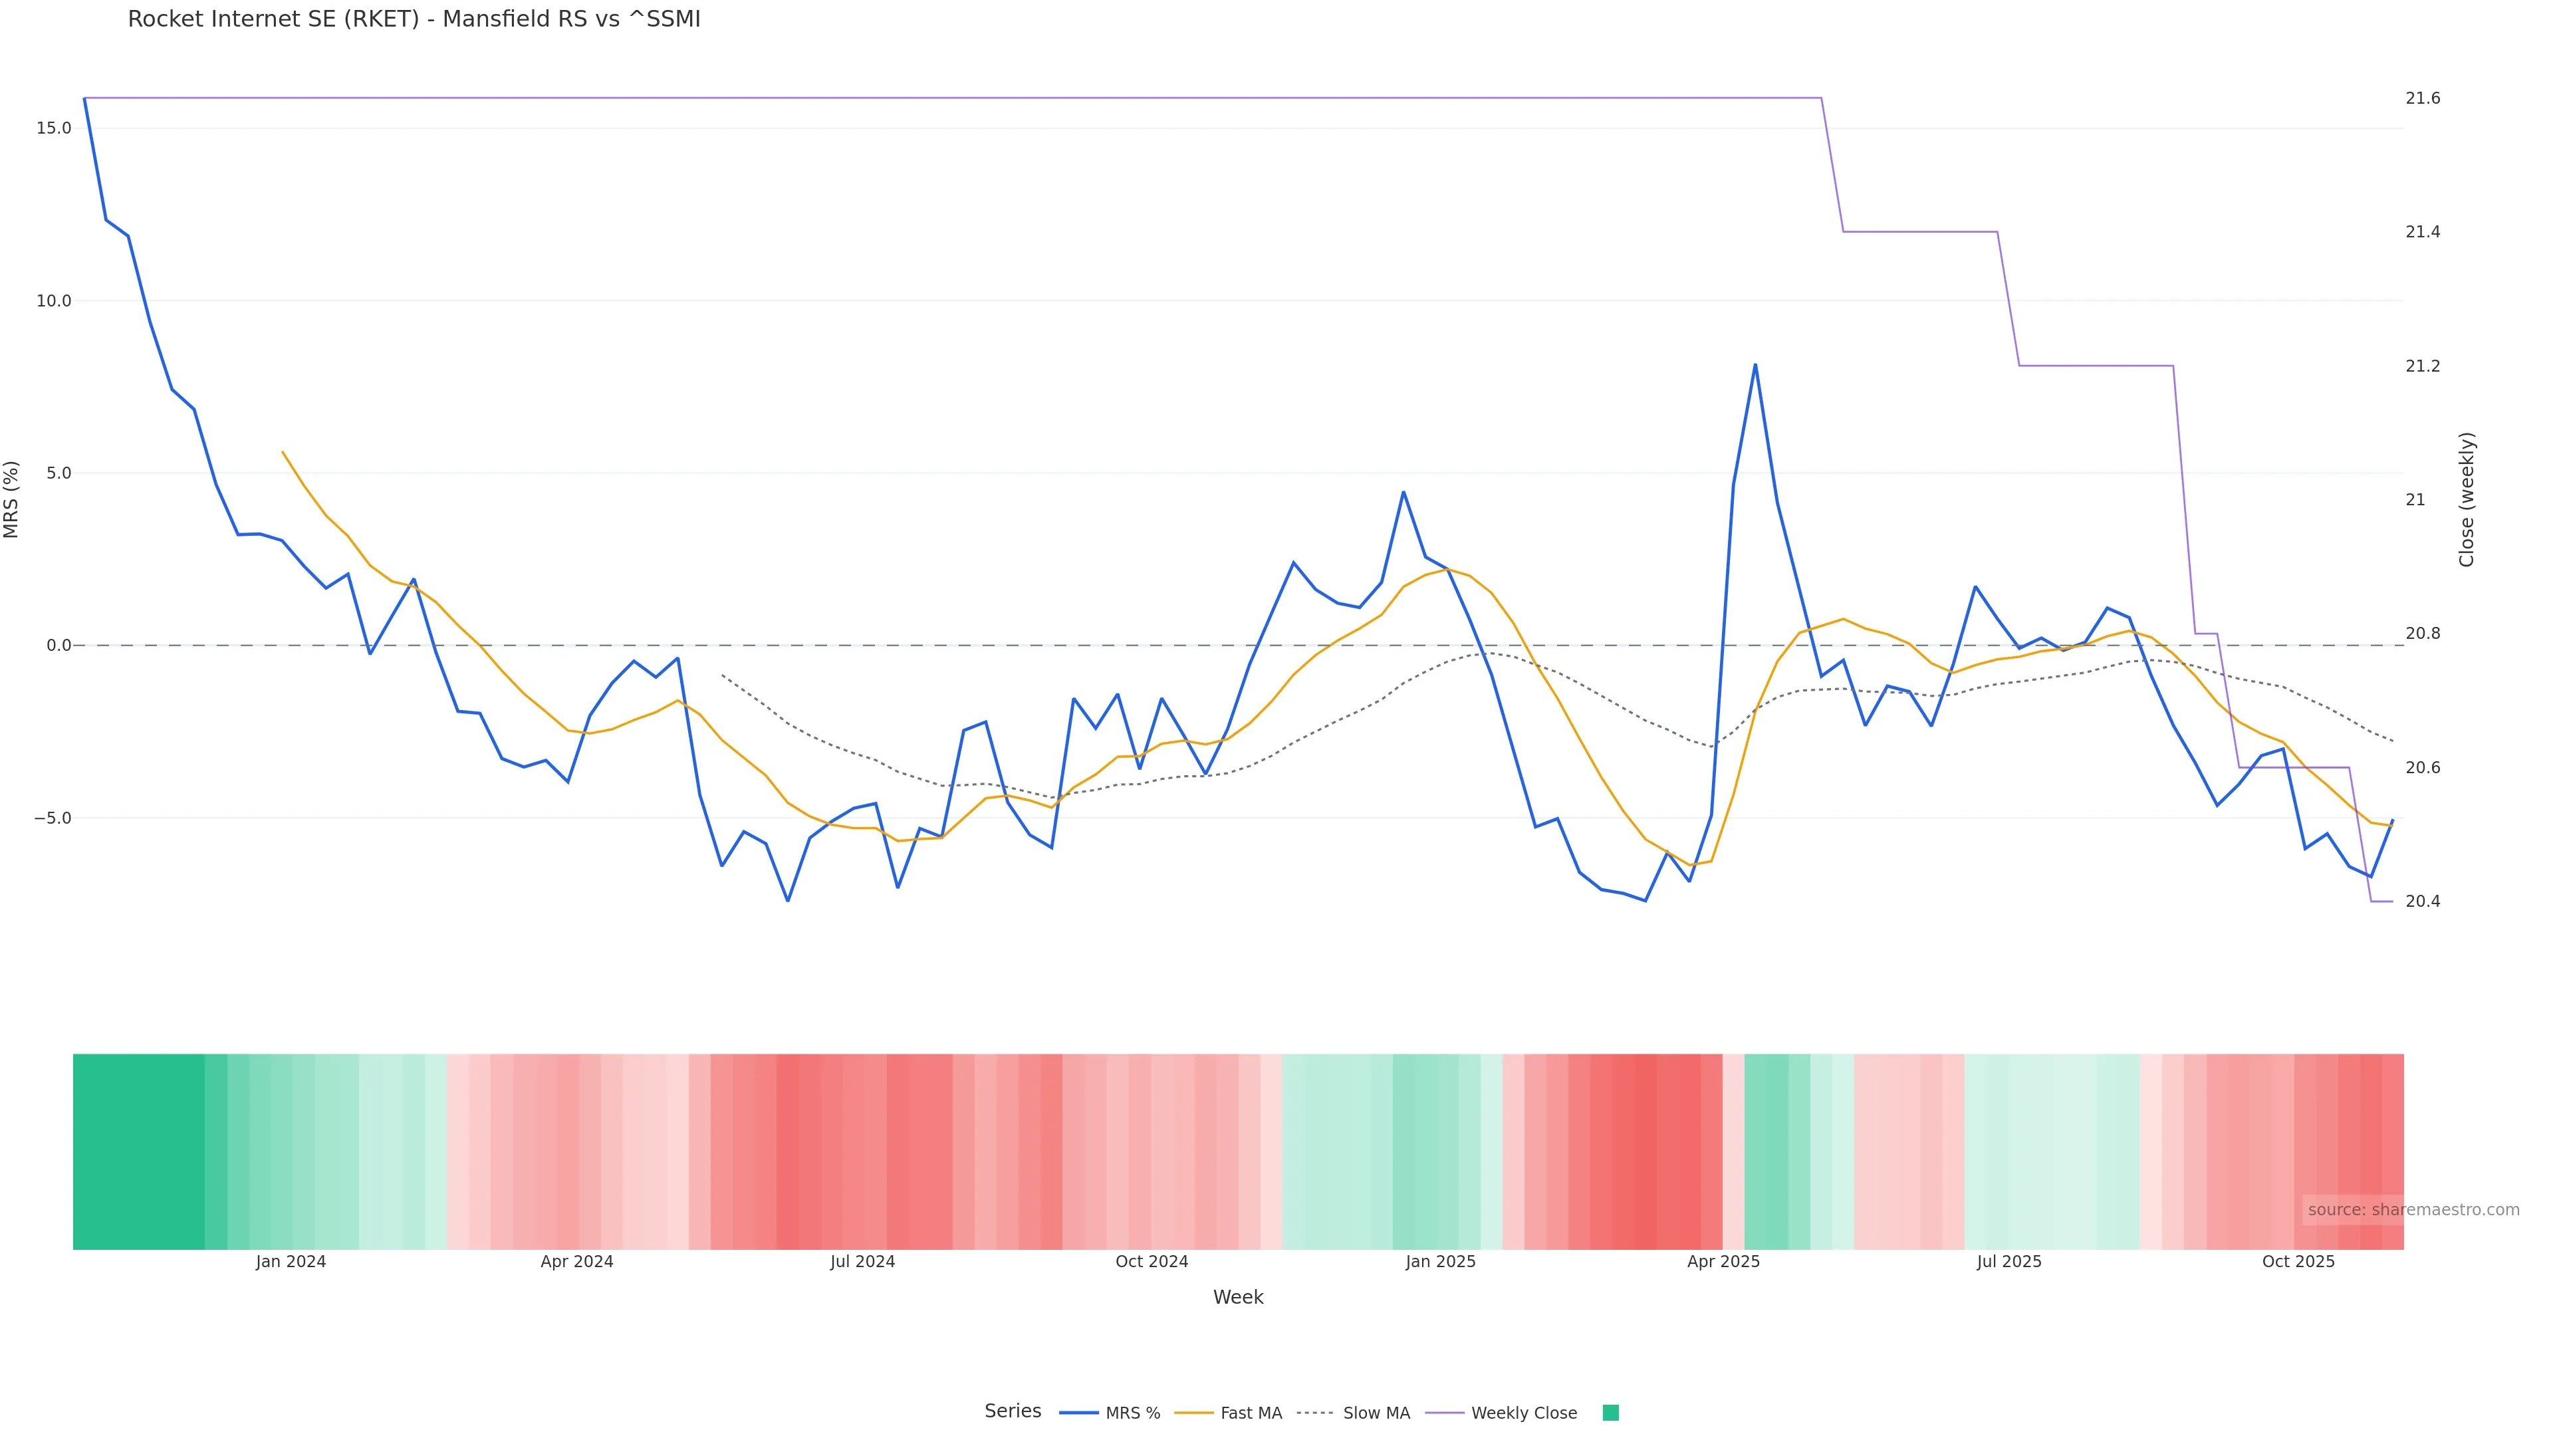Toggle the Fast MA legend entry

tap(1251, 1413)
